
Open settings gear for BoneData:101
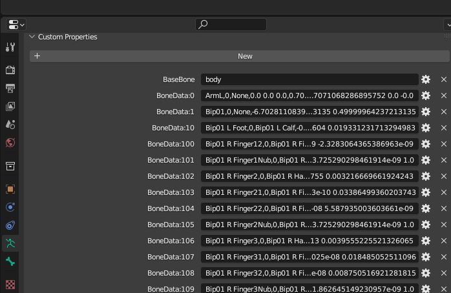click(x=426, y=160)
